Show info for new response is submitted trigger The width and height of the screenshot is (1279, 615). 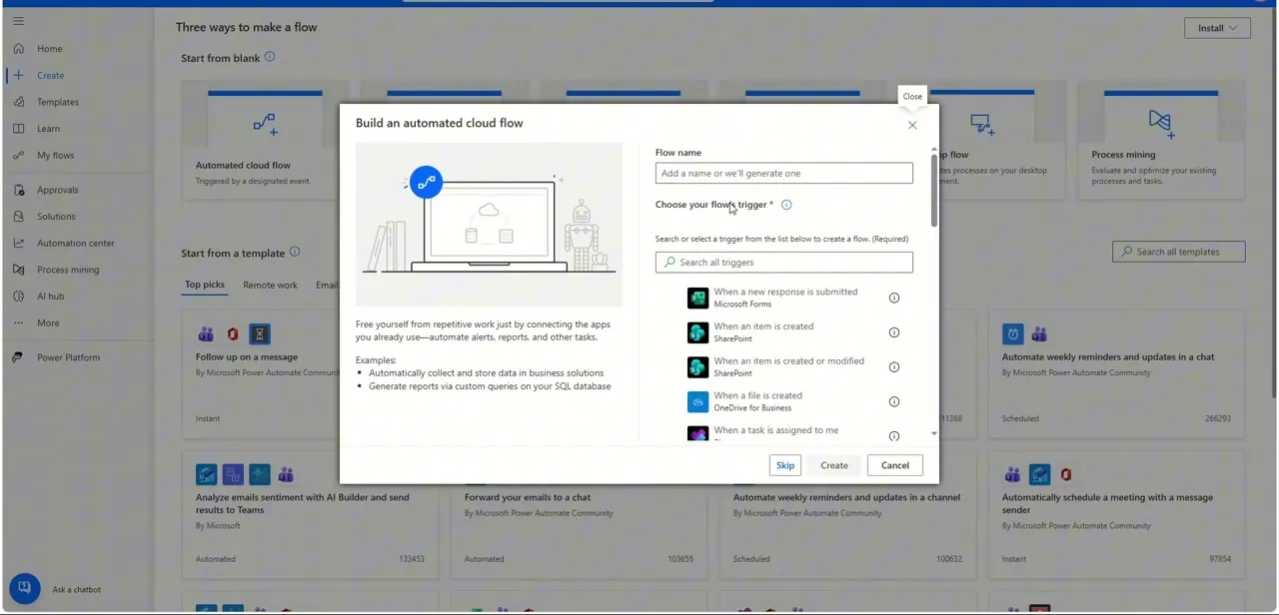point(894,298)
